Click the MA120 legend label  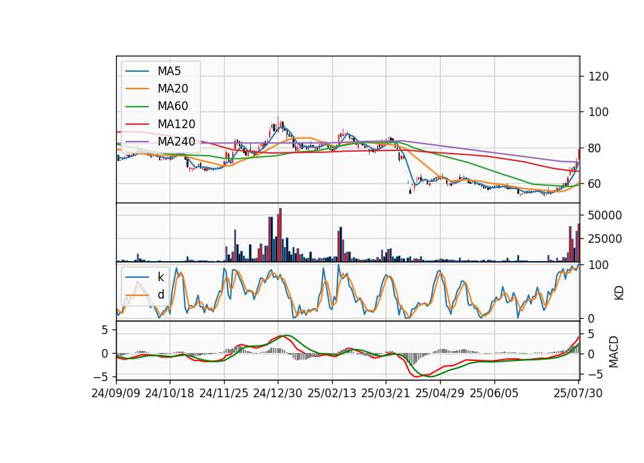[x=176, y=124]
